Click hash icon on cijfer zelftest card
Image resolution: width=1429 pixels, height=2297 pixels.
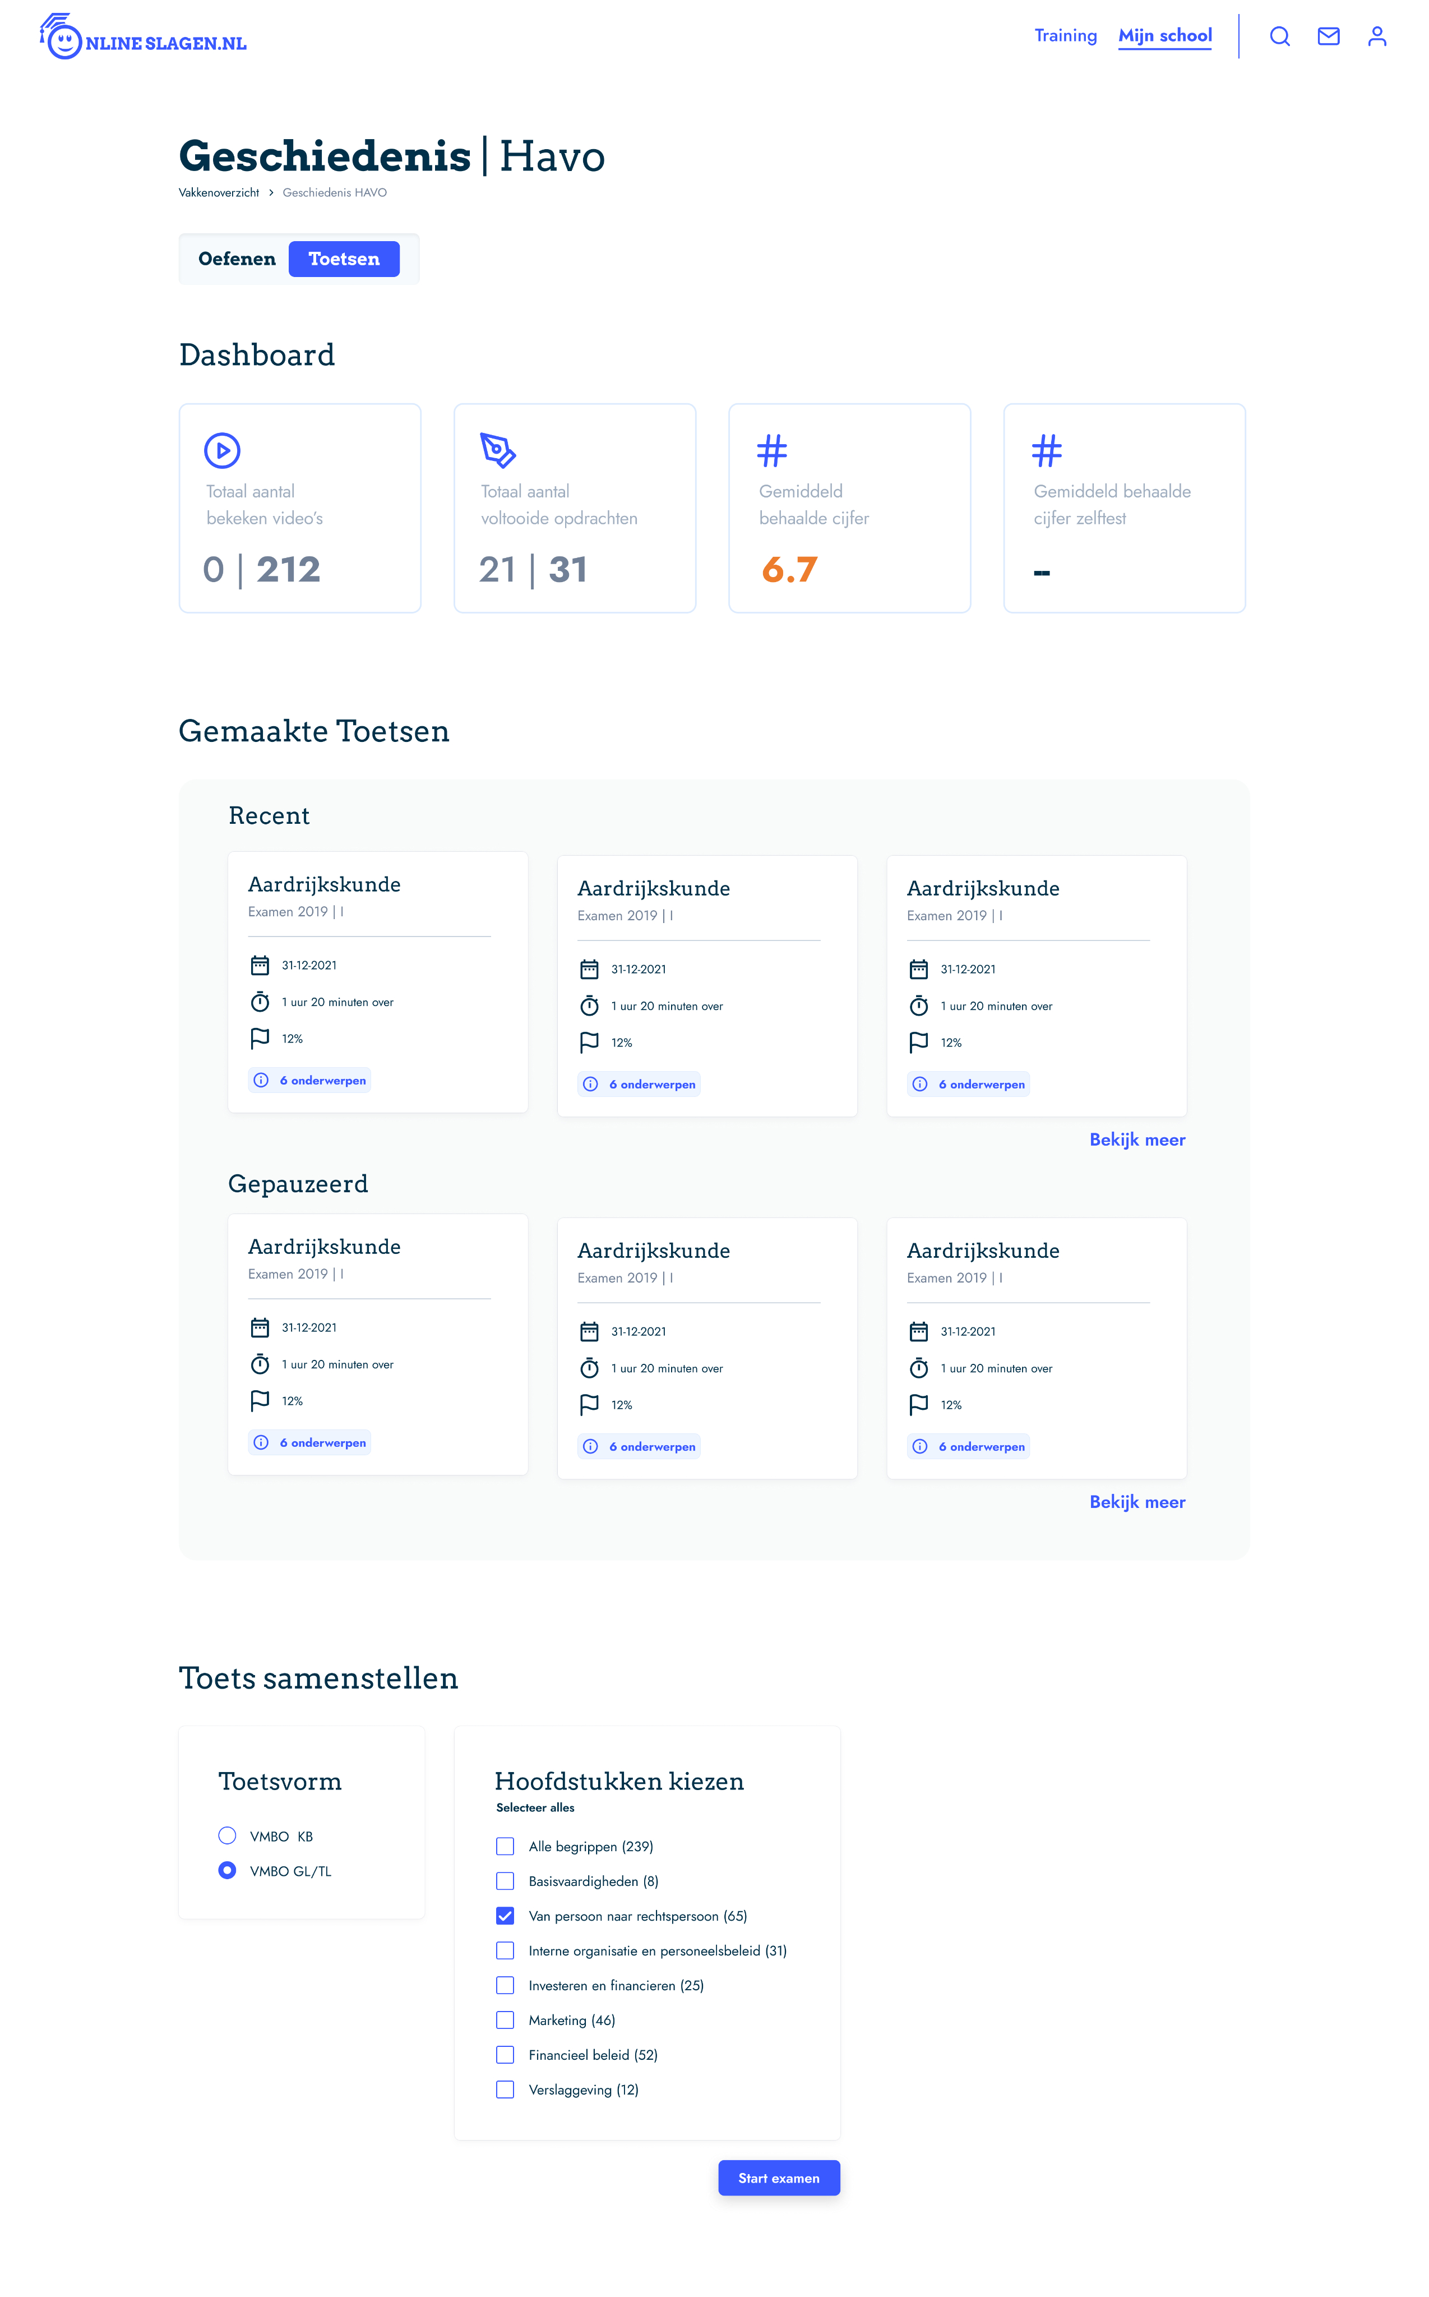tap(1046, 450)
